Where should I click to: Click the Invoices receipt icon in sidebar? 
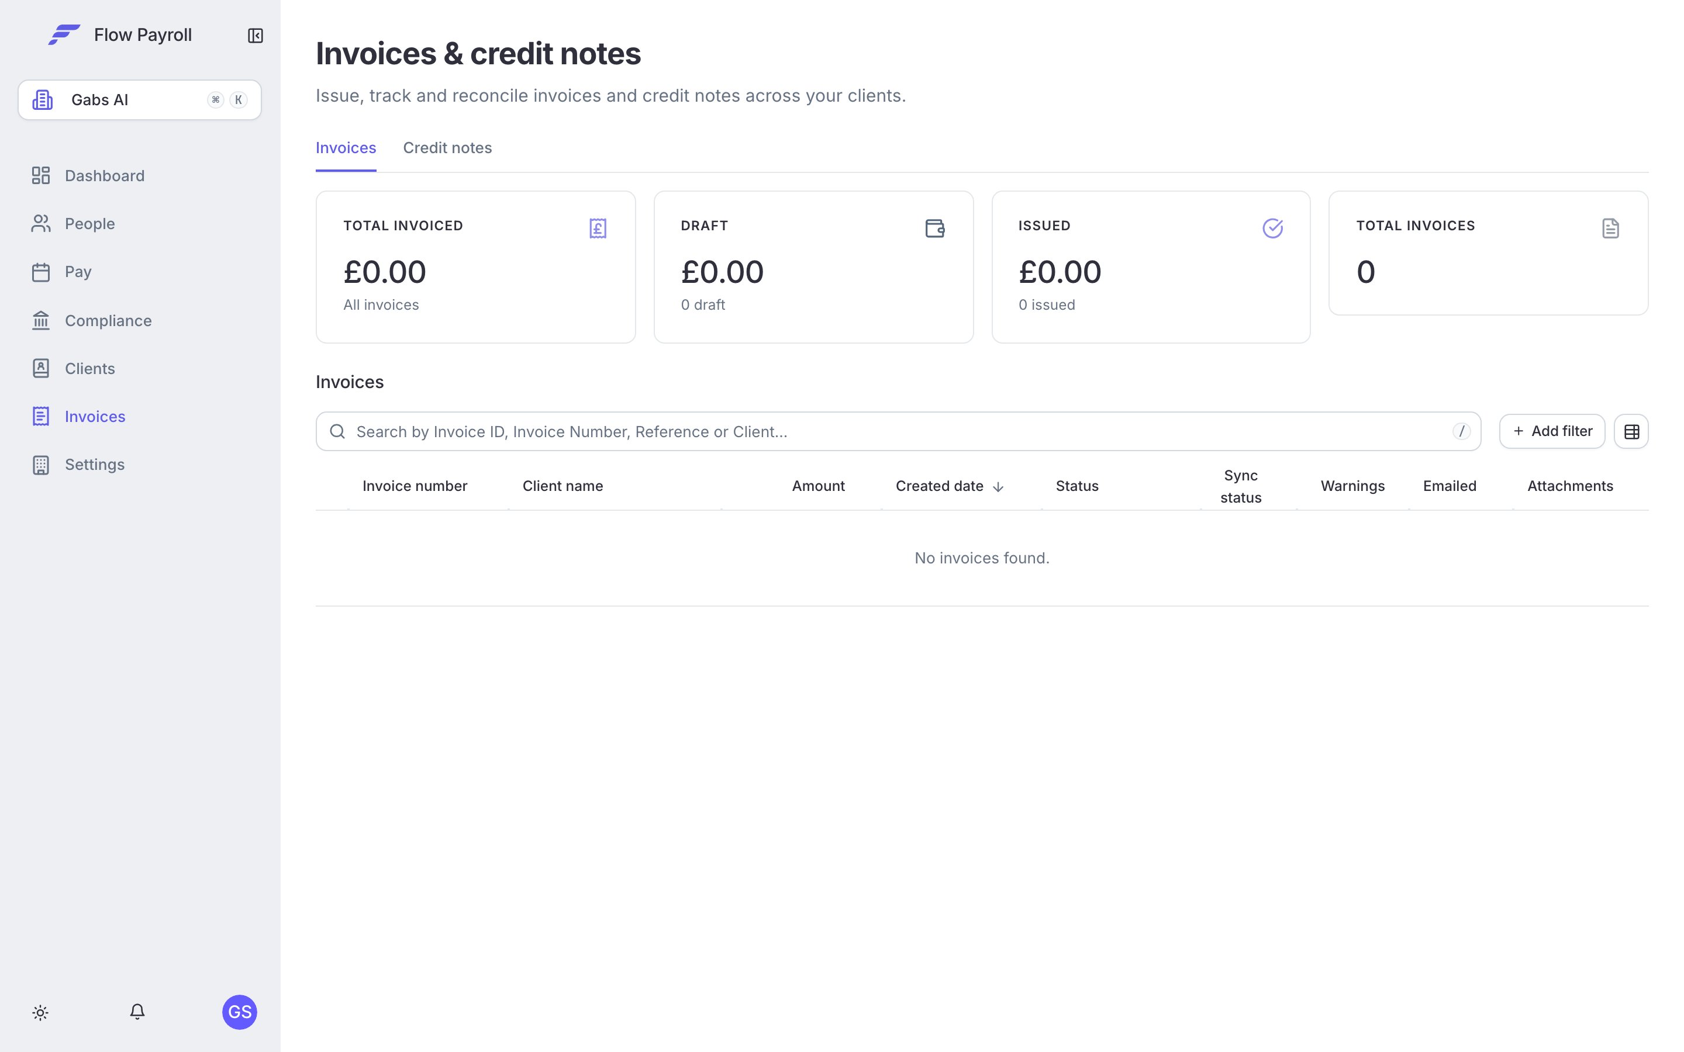tap(41, 416)
